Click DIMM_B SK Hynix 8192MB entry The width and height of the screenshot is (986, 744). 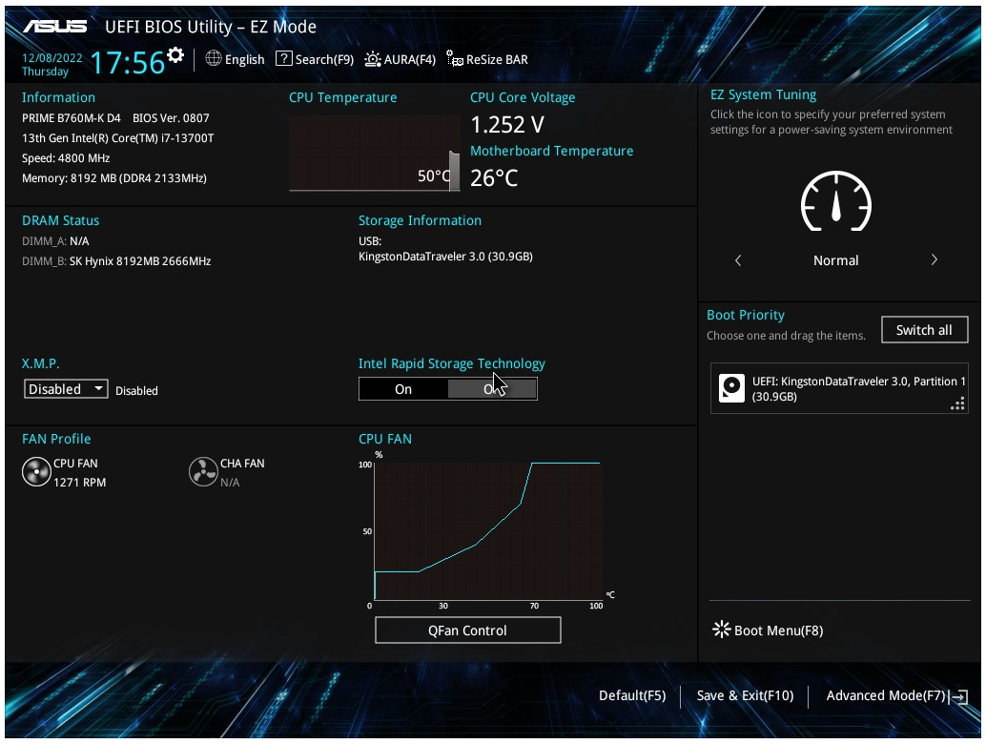click(x=116, y=261)
